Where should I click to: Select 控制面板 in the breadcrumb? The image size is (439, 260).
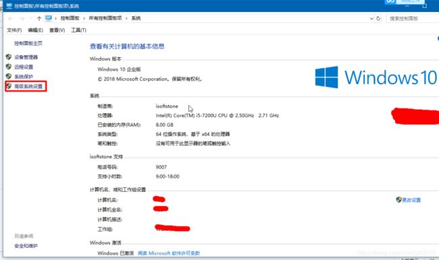70,18
